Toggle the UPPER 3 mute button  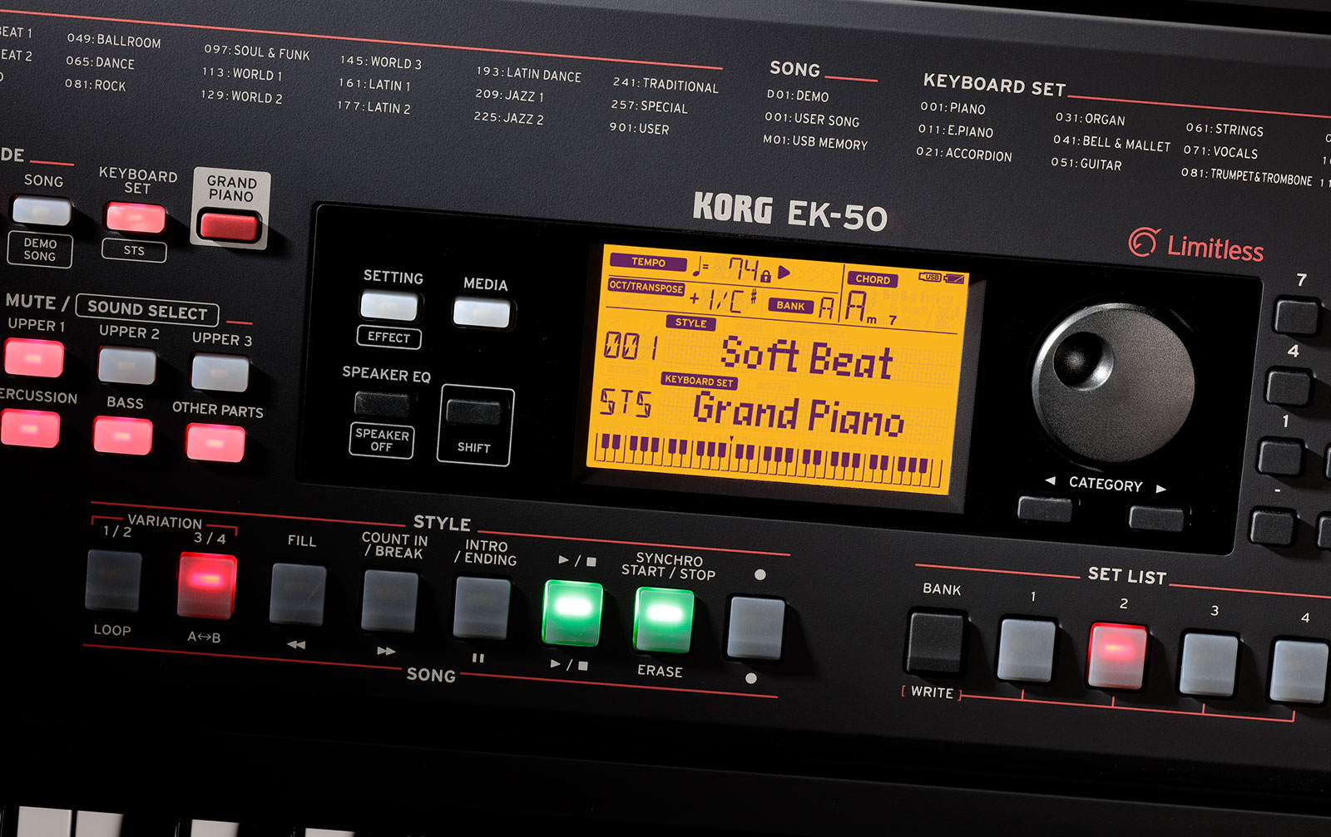click(220, 373)
